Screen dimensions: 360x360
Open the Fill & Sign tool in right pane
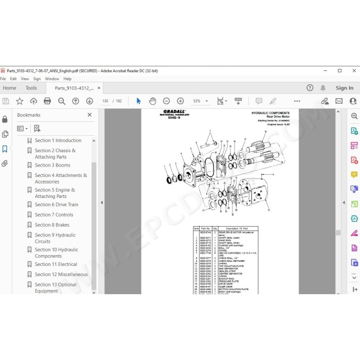pos(354,233)
